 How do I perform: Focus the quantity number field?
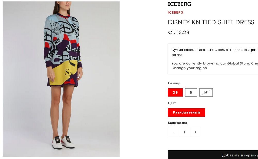coord(184,132)
